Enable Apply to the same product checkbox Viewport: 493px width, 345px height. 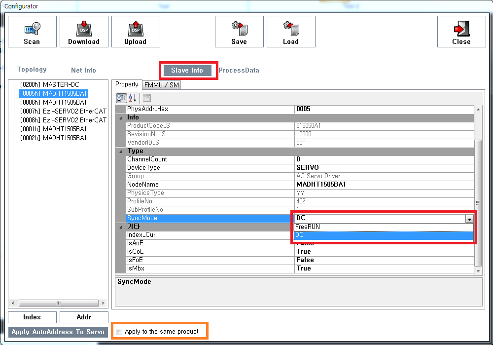119,332
